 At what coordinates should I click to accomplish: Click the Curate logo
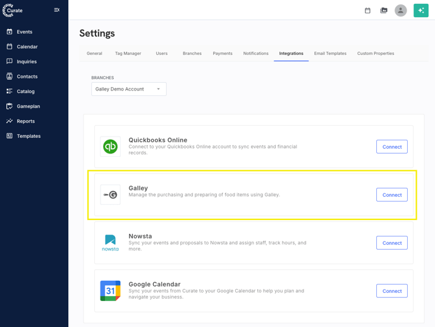tap(13, 10)
